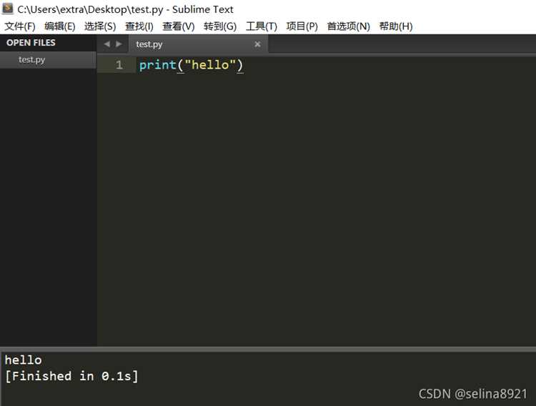
Task: Click the next tab arrow
Action: (x=119, y=44)
